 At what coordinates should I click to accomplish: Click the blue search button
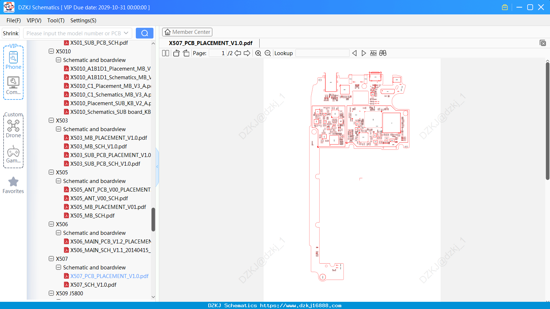click(x=144, y=33)
